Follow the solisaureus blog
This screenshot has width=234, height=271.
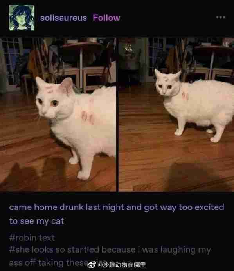(x=106, y=18)
